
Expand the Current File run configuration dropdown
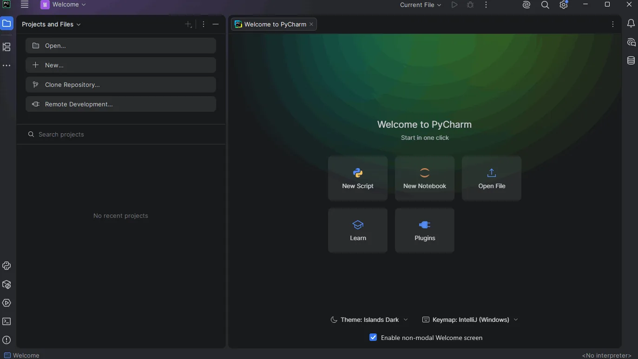[x=421, y=5]
